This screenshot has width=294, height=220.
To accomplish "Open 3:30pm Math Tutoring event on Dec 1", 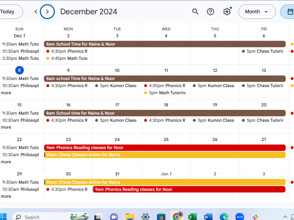I will (20, 58).
